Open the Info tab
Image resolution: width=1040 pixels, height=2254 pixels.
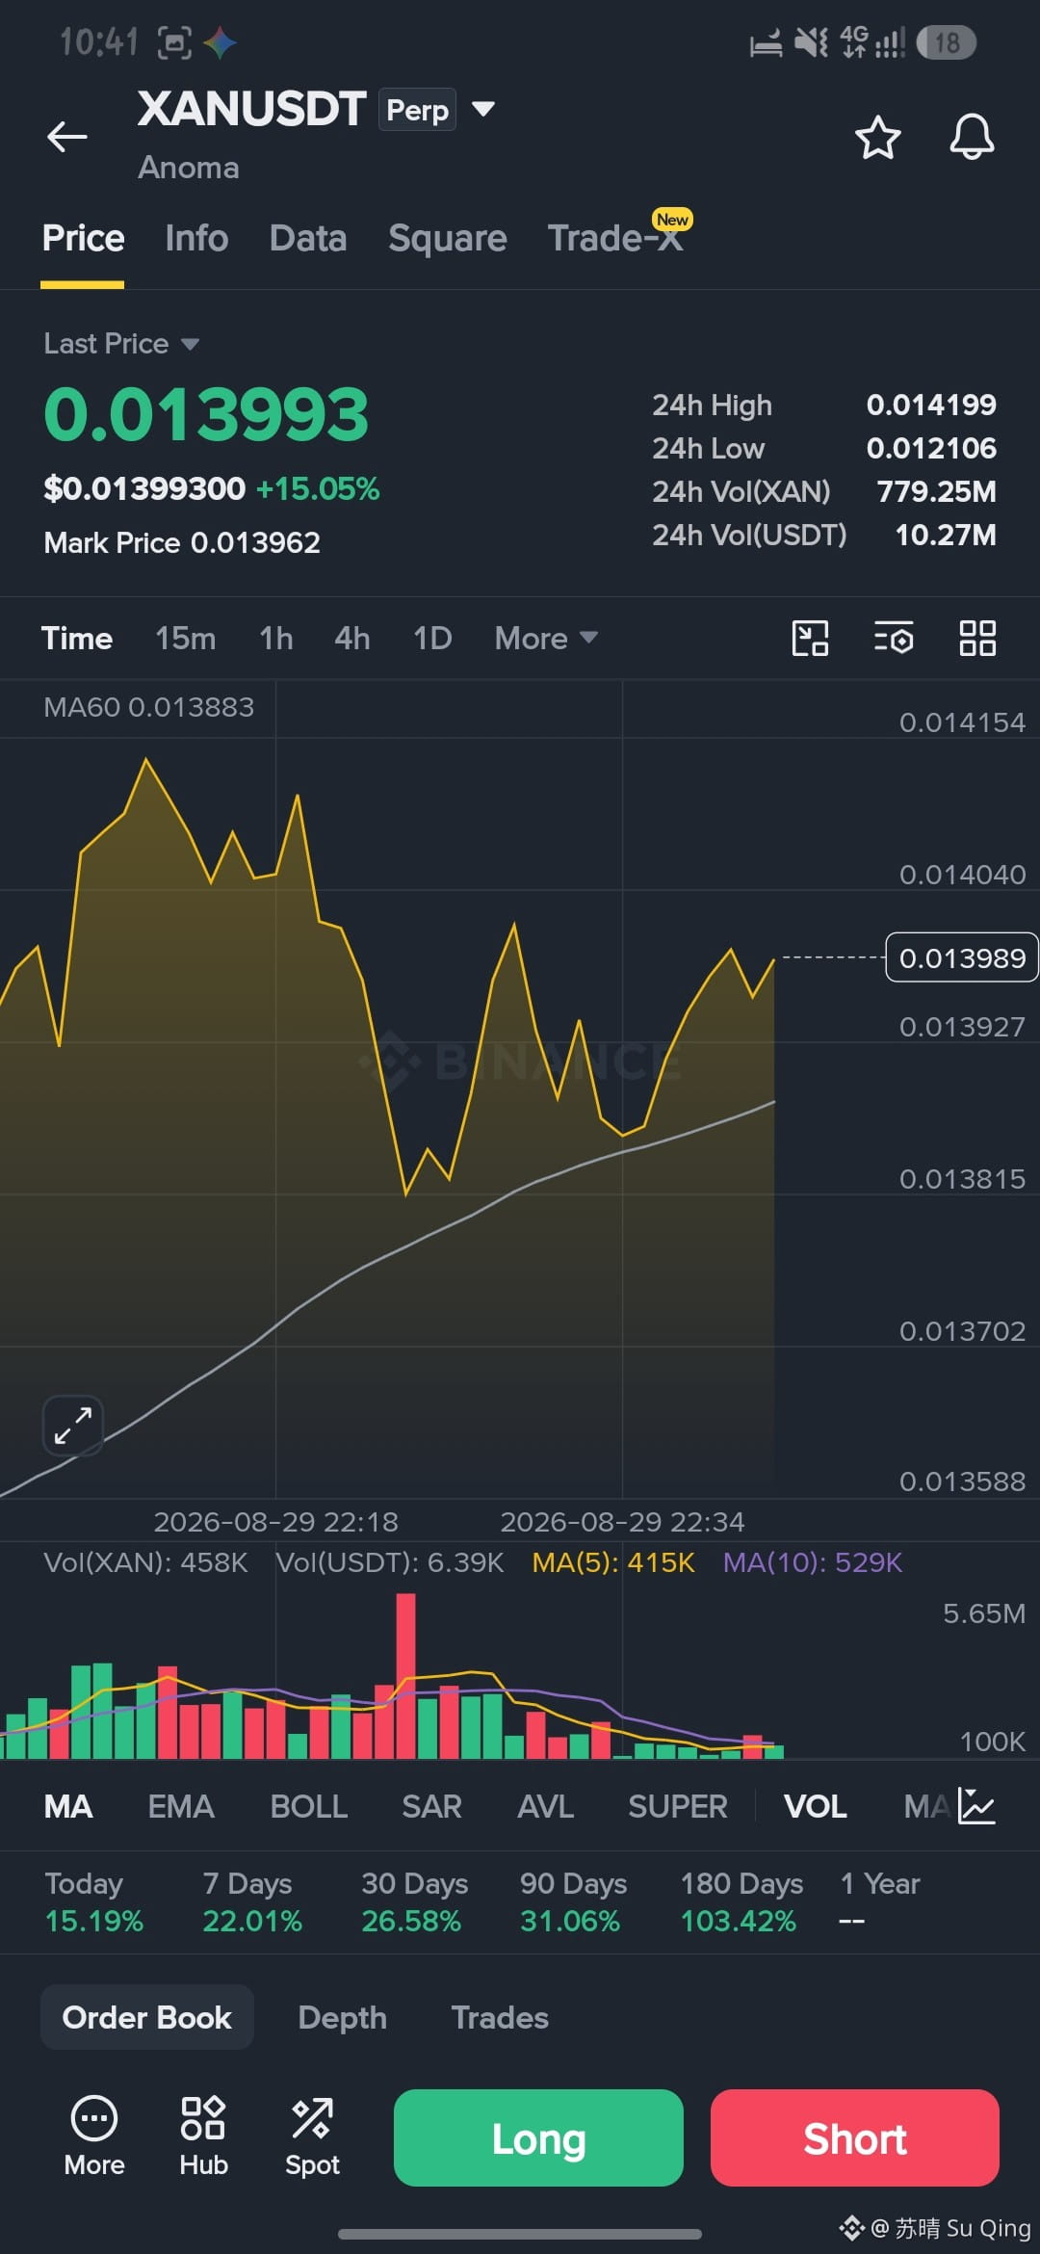pyautogui.click(x=196, y=238)
